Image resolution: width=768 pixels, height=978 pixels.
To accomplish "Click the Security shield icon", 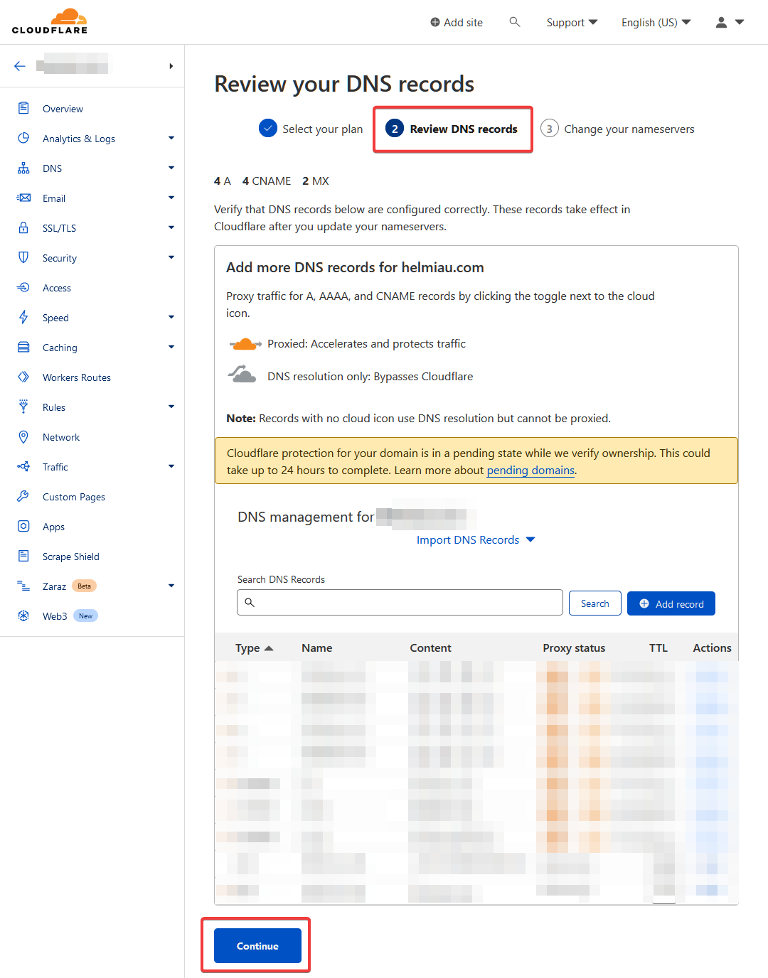I will coord(23,257).
